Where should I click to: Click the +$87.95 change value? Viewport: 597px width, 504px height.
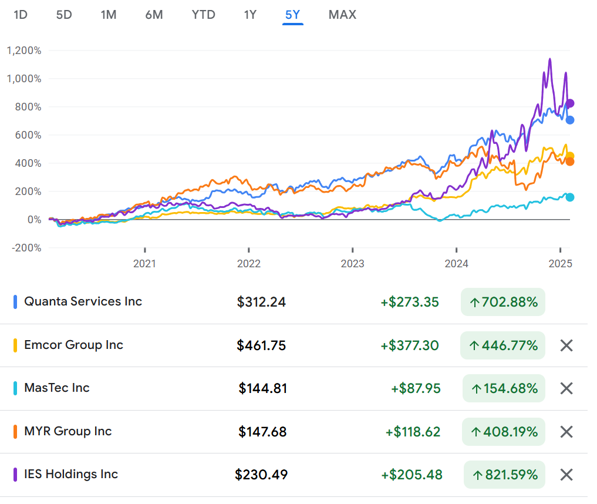(416, 388)
